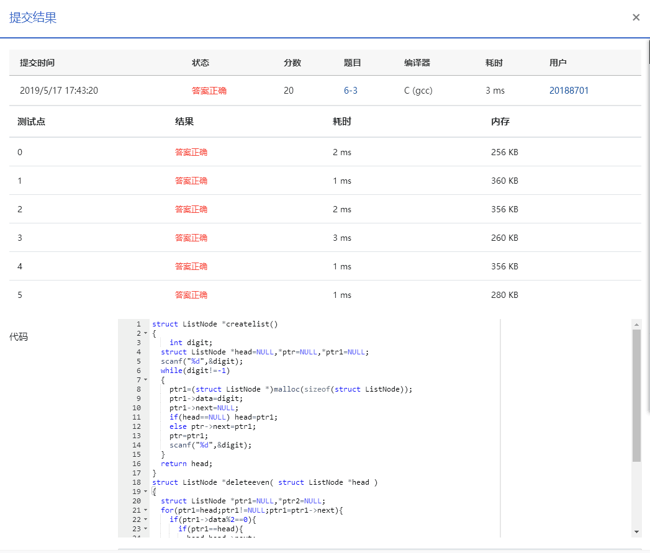Image resolution: width=650 pixels, height=553 pixels.
Task: Select the submission time 2019/5/17 17:43:20
Action: pyautogui.click(x=59, y=91)
